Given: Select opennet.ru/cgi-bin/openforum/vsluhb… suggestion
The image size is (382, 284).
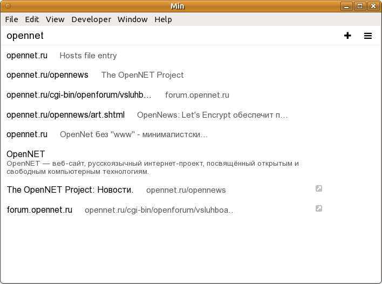Looking at the screenshot, I should (191, 95).
